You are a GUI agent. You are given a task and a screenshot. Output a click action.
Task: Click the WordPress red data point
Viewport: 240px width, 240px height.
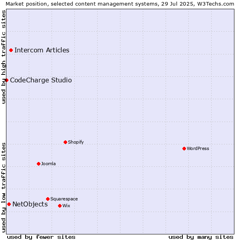click(x=184, y=149)
